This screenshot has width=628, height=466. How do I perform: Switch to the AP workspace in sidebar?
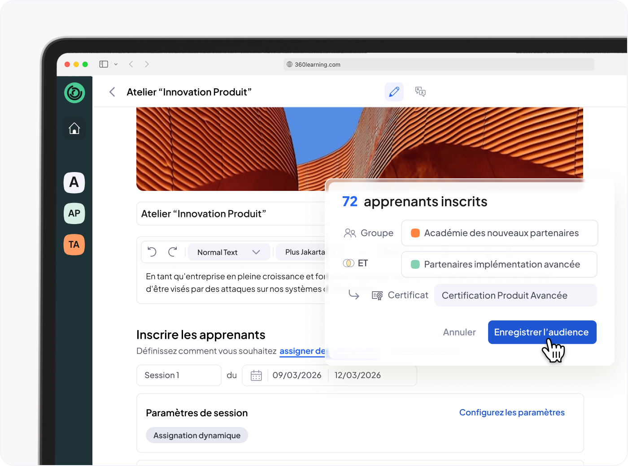tap(74, 213)
